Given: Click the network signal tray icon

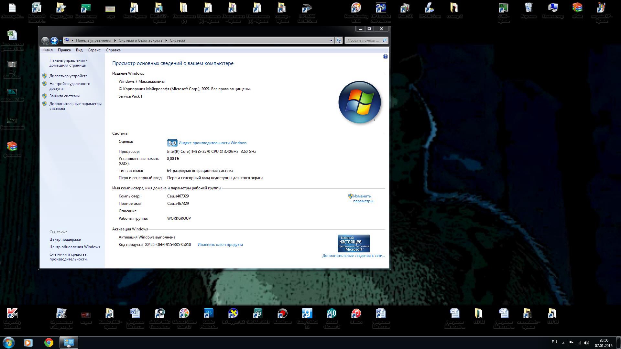Looking at the screenshot, I should [579, 343].
